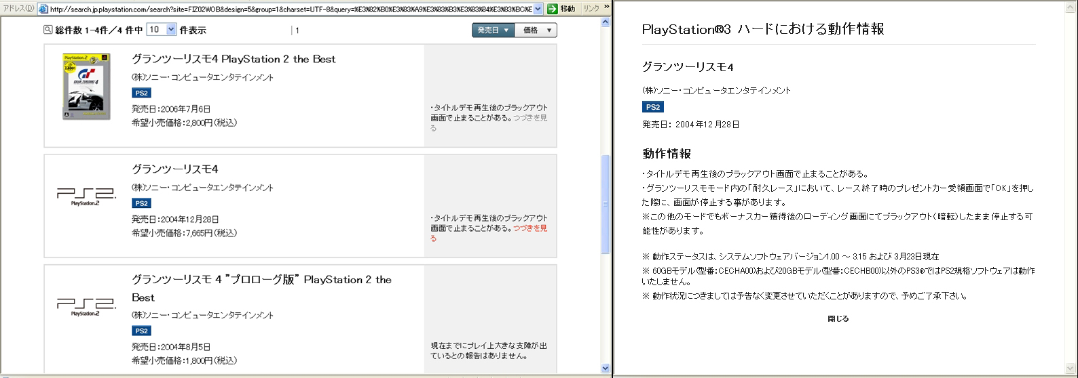Select popup text 発売日: 2004年12月28日
Viewport: 1078px width, 378px height.
[x=691, y=125]
